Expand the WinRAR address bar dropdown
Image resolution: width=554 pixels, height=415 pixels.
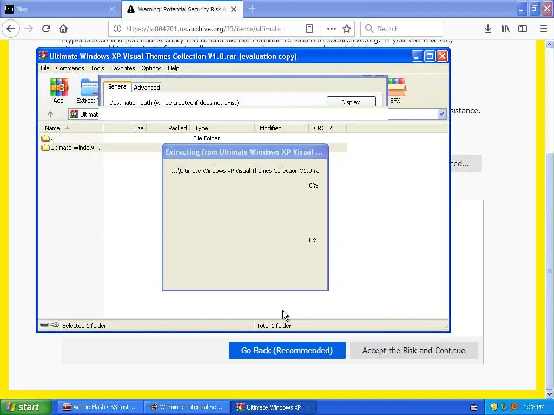[x=441, y=114]
